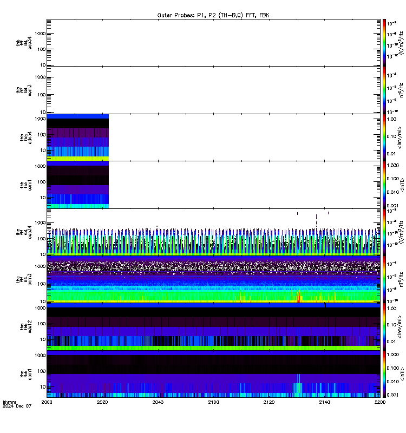Click the 2120 time tick label
The width and height of the screenshot is (406, 433).
pos(269,402)
